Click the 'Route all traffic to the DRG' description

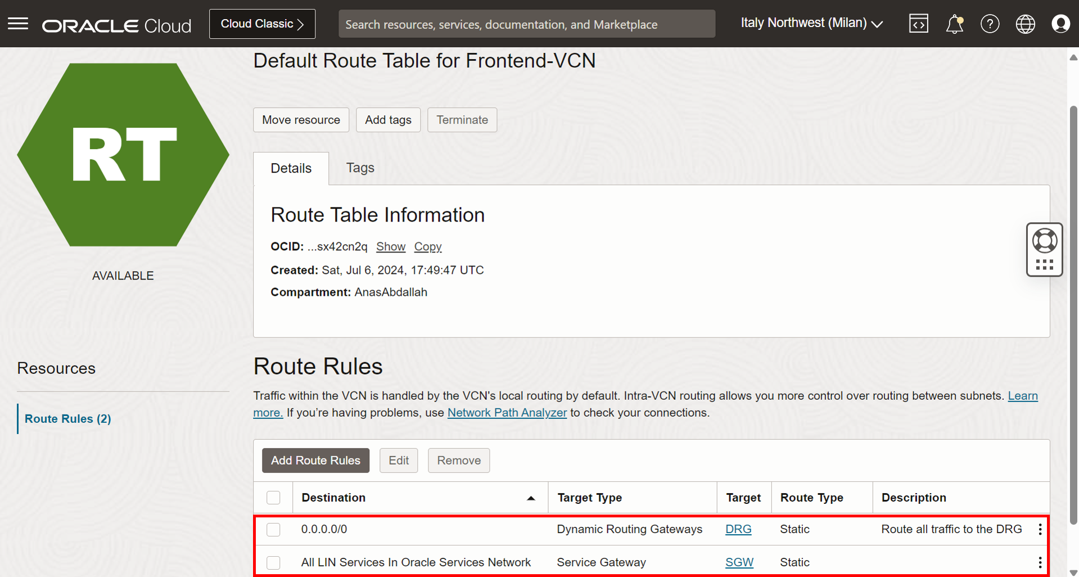click(x=952, y=529)
